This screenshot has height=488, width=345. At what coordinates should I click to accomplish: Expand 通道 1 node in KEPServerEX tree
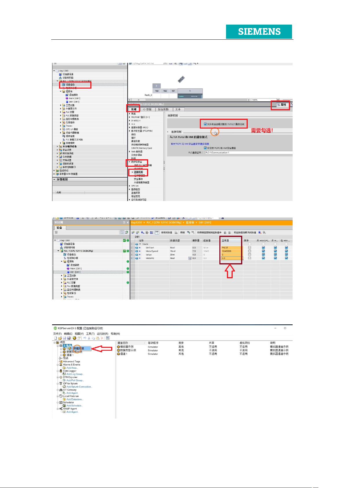click(x=61, y=355)
